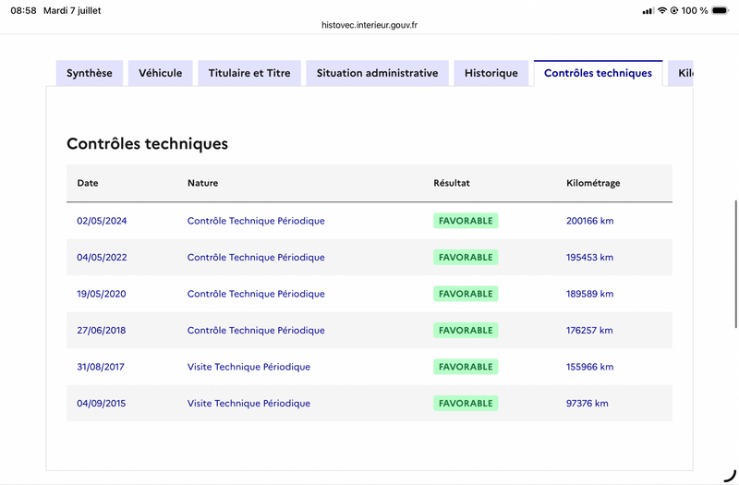Tap the cellular signal bars icon
Image resolution: width=739 pixels, height=485 pixels.
pyautogui.click(x=648, y=11)
